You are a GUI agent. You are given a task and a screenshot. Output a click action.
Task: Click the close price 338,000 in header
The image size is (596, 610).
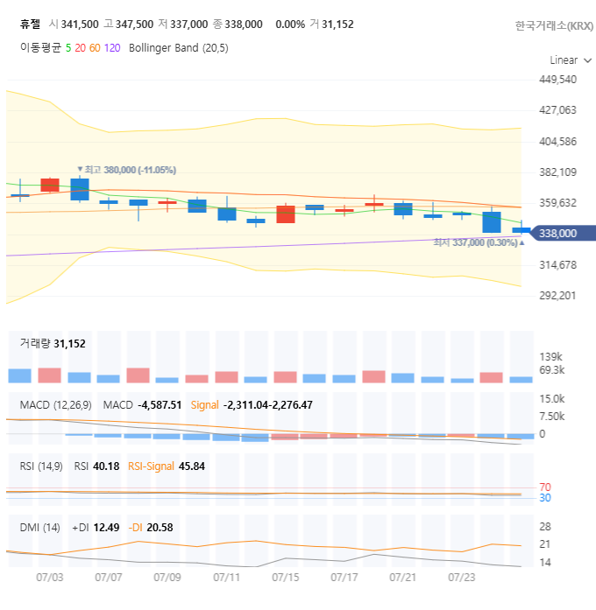(244, 25)
